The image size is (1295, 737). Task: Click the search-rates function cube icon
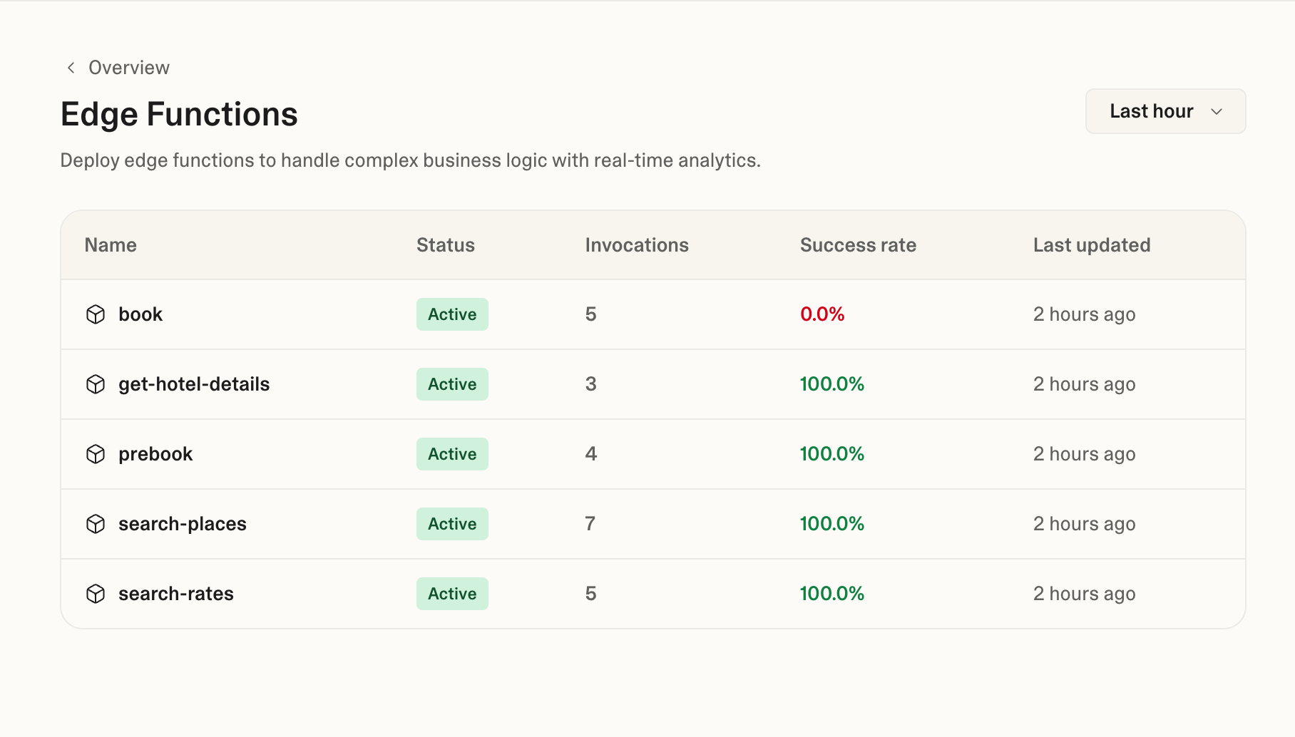tap(96, 593)
